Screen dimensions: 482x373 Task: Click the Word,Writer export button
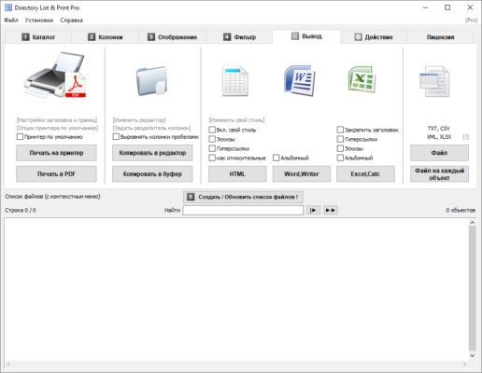pyautogui.click(x=302, y=173)
